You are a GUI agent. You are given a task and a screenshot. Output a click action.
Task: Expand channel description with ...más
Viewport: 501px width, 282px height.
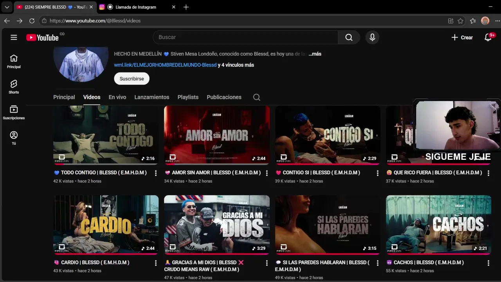click(x=315, y=54)
